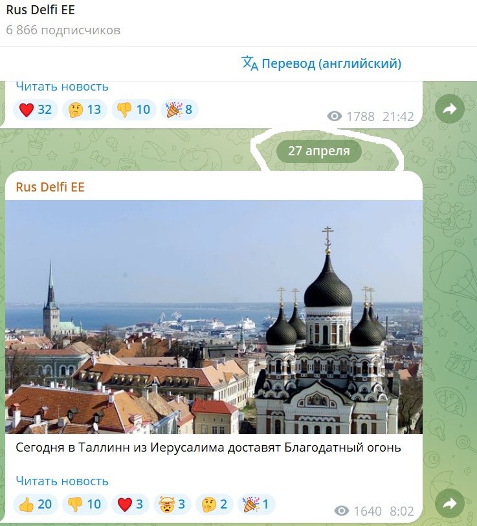Translate channel via Перевод (английский)

point(321,63)
